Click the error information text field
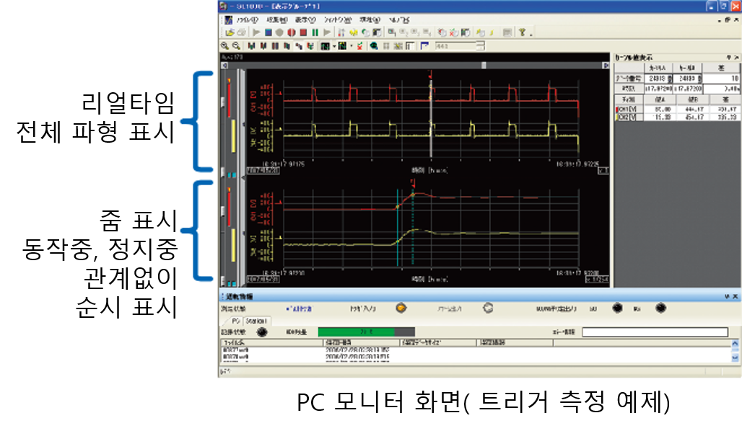This screenshot has height=431, width=742. point(655,332)
